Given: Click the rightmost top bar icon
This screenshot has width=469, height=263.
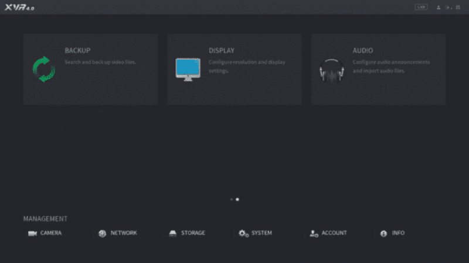Looking at the screenshot, I should [458, 8].
